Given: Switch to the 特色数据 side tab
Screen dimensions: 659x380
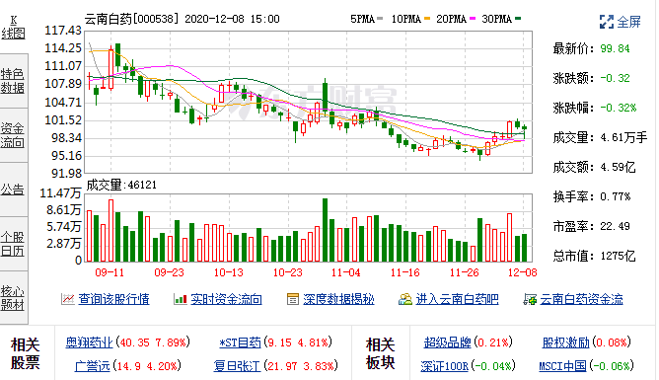Looking at the screenshot, I should point(14,81).
